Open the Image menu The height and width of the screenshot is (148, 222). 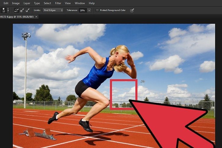click(x=16, y=3)
